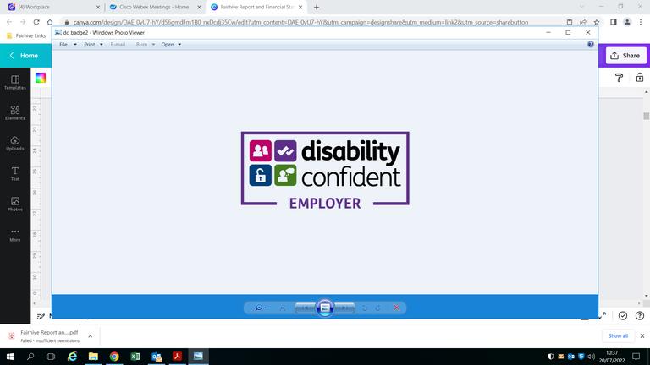Go to the previous photo

pyautogui.click(x=306, y=308)
